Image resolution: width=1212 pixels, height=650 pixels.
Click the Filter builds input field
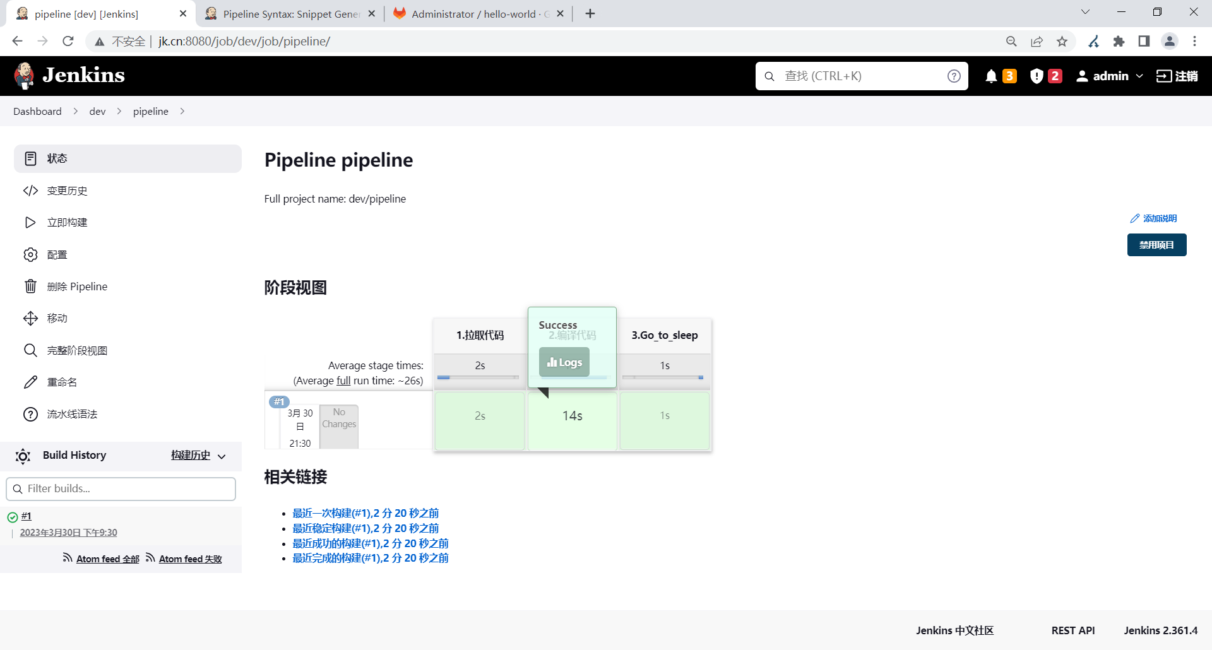click(x=121, y=489)
